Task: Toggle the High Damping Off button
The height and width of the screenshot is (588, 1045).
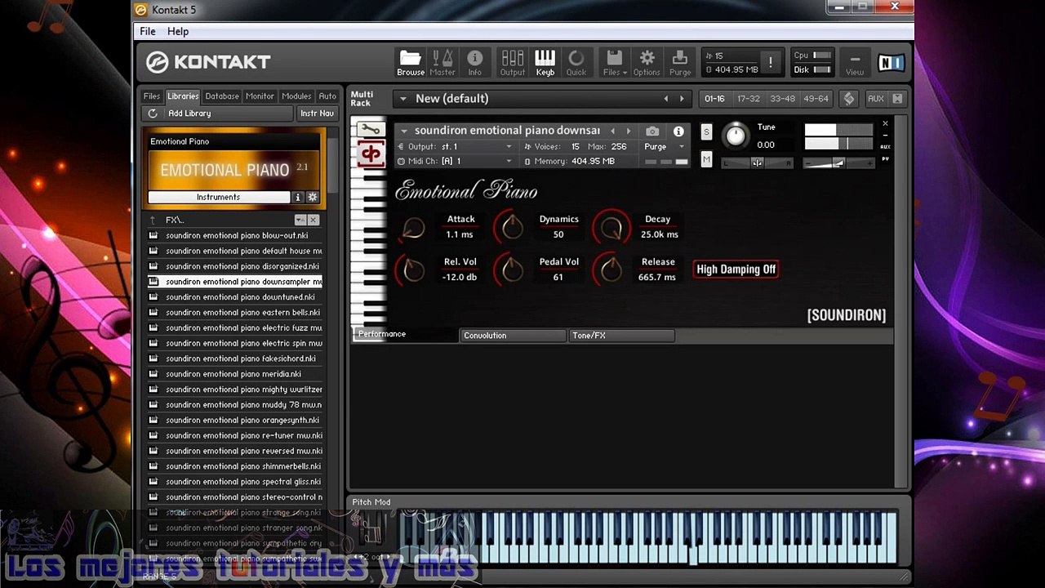Action: [x=736, y=269]
